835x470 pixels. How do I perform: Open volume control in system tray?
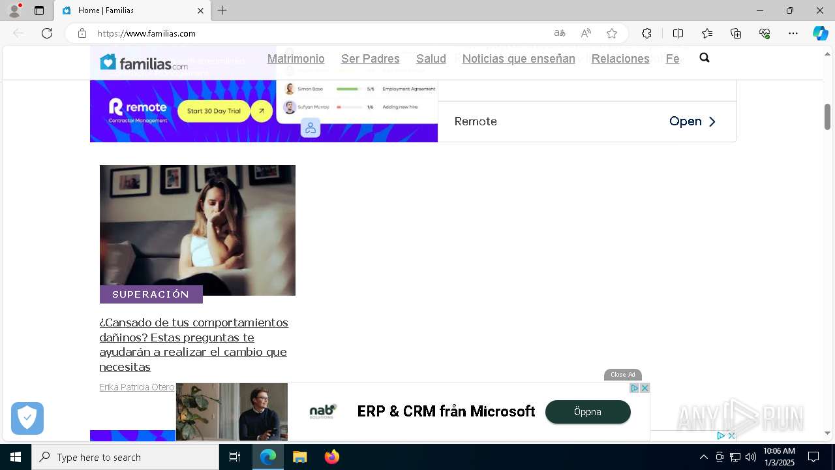point(751,457)
